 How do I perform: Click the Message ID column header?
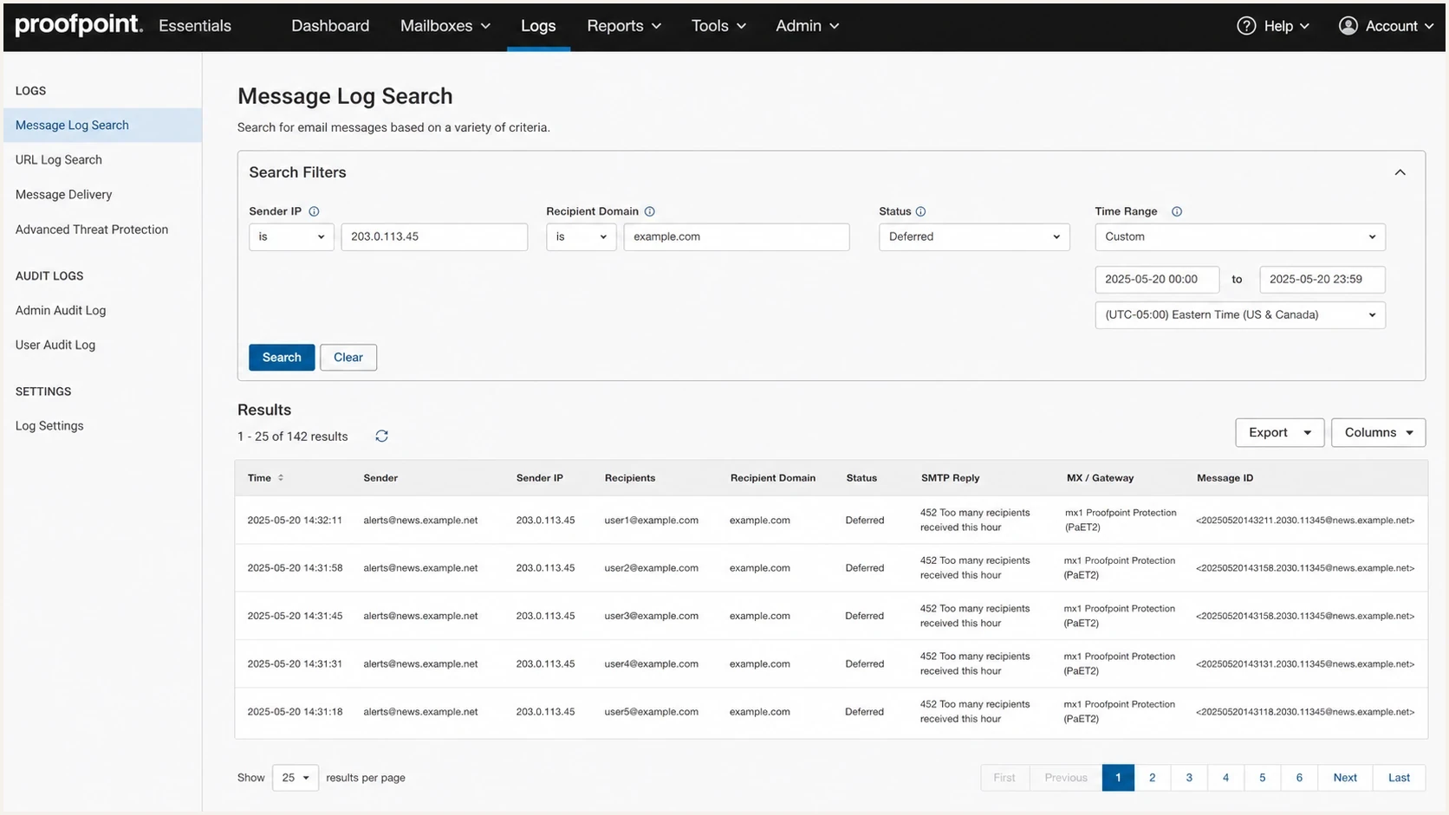(x=1225, y=478)
